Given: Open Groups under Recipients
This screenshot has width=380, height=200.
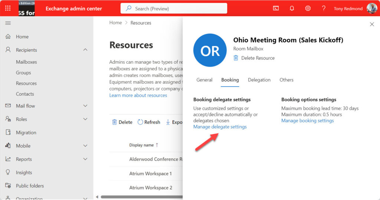Looking at the screenshot, I should coord(23,73).
